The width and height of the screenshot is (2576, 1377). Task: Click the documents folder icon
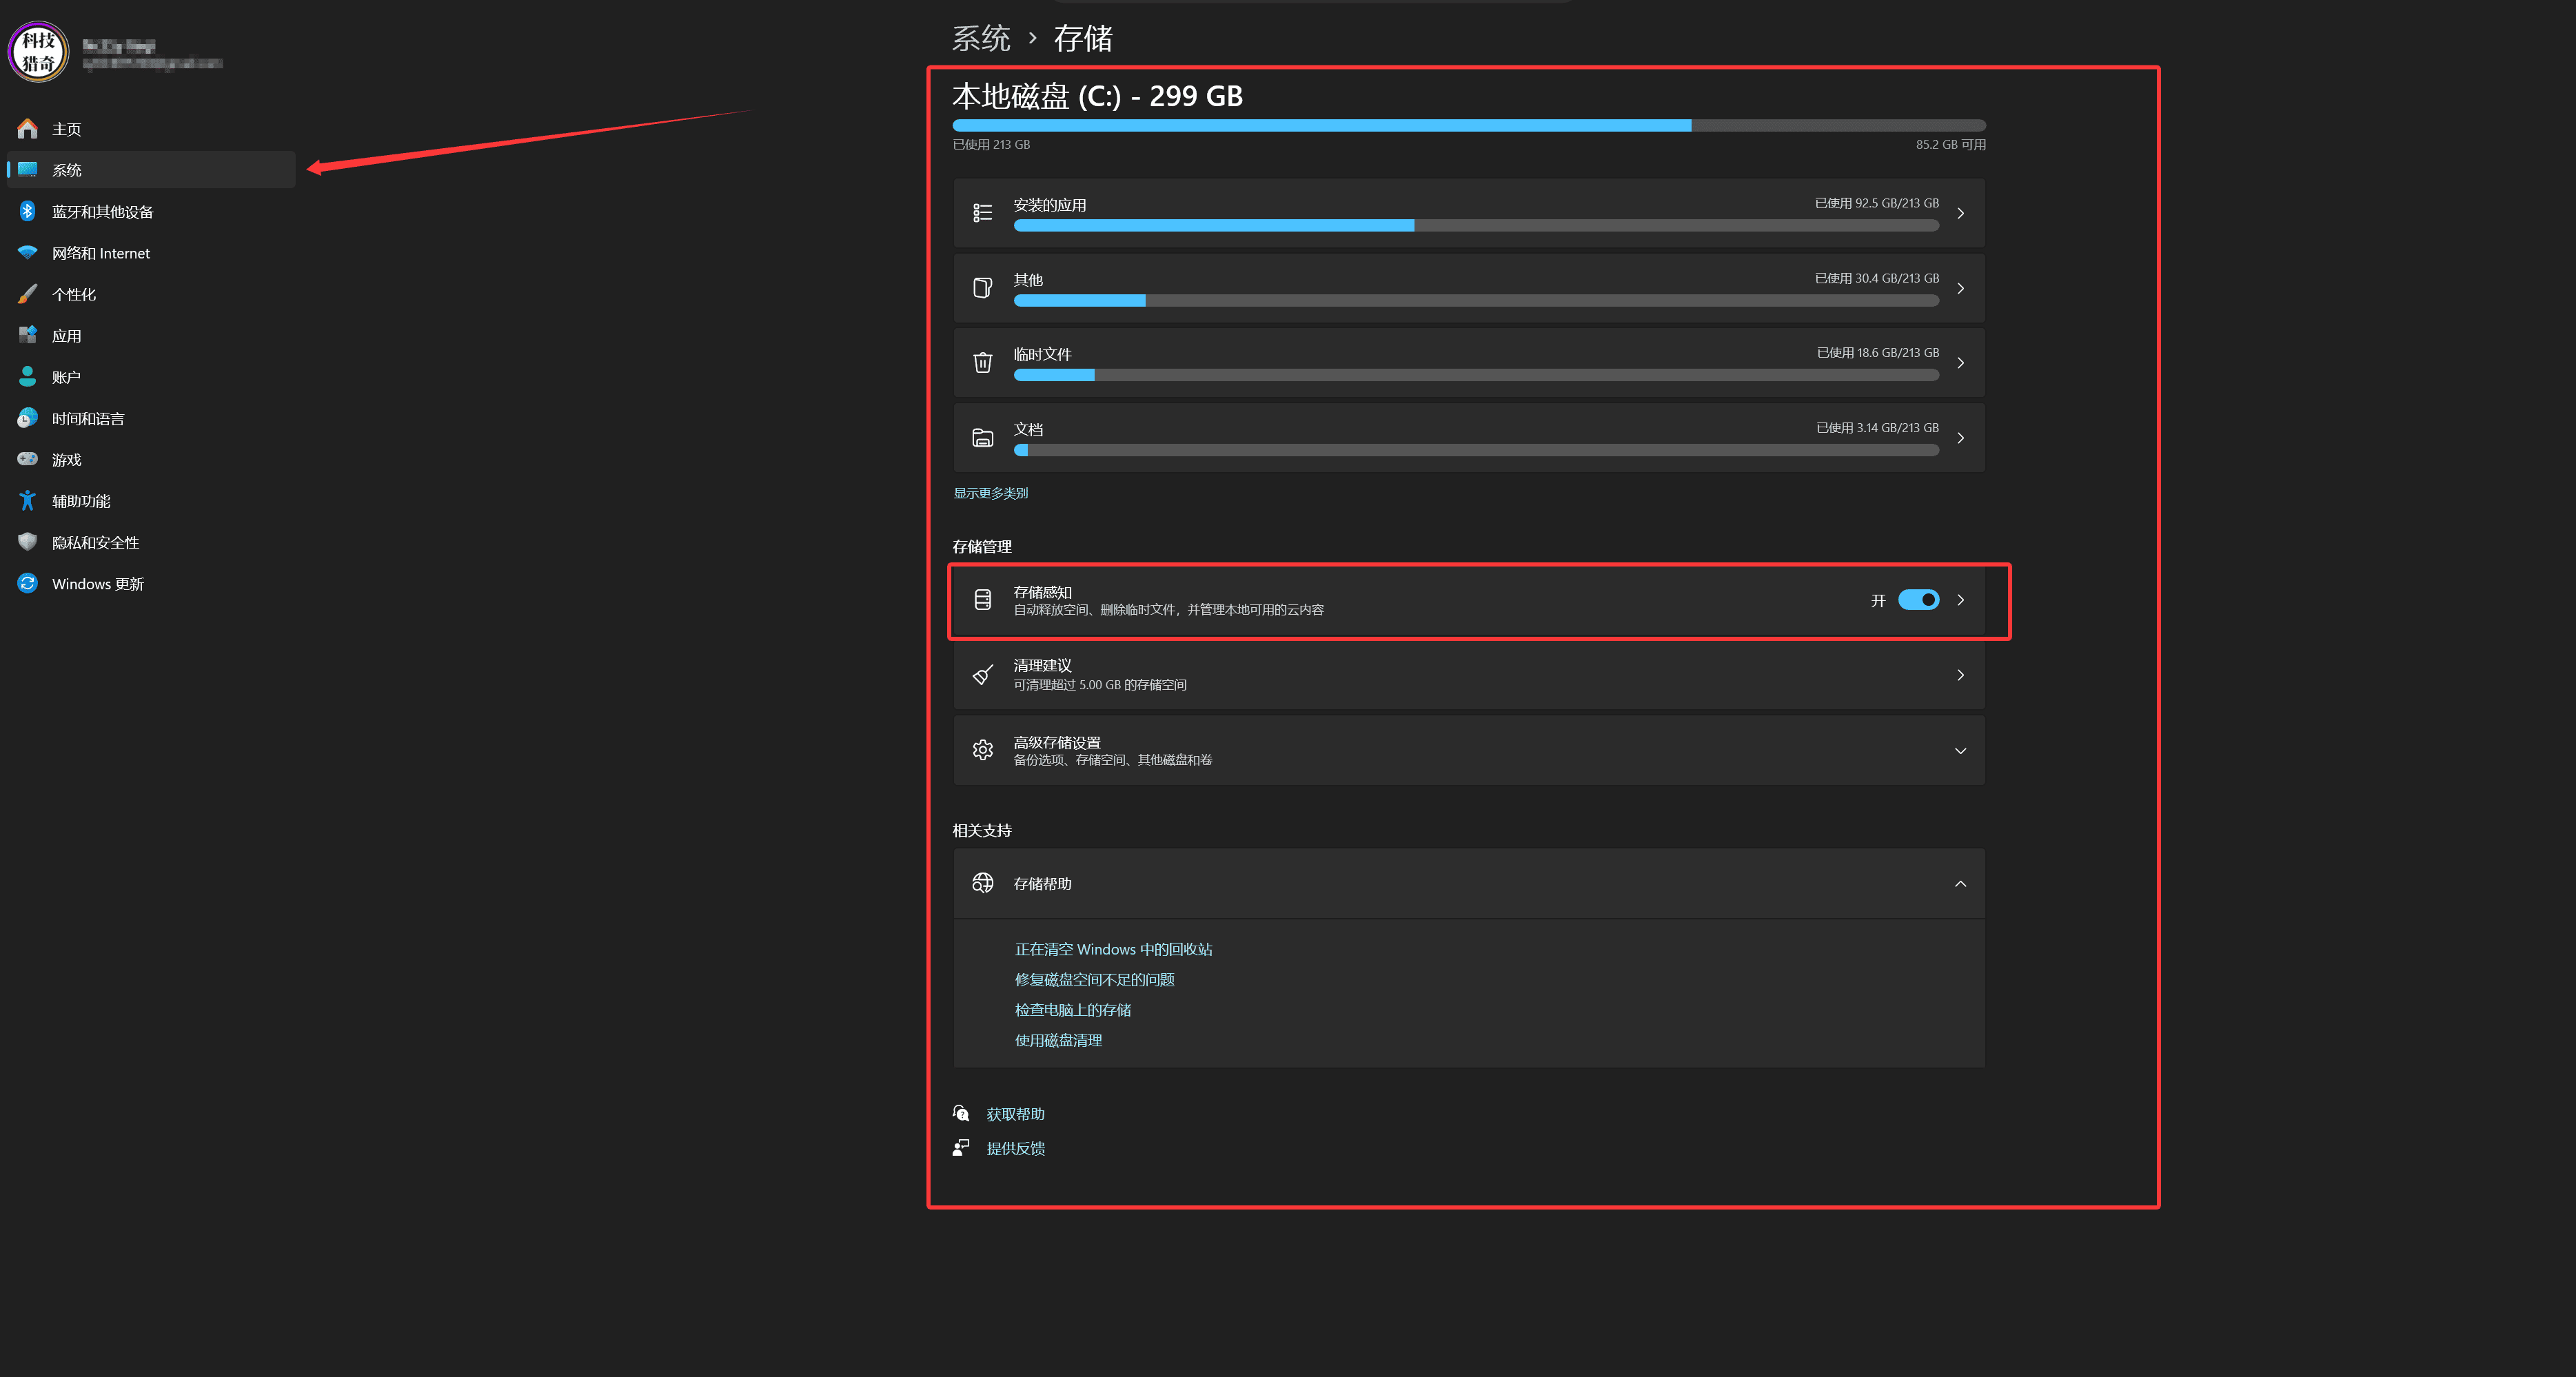(982, 437)
